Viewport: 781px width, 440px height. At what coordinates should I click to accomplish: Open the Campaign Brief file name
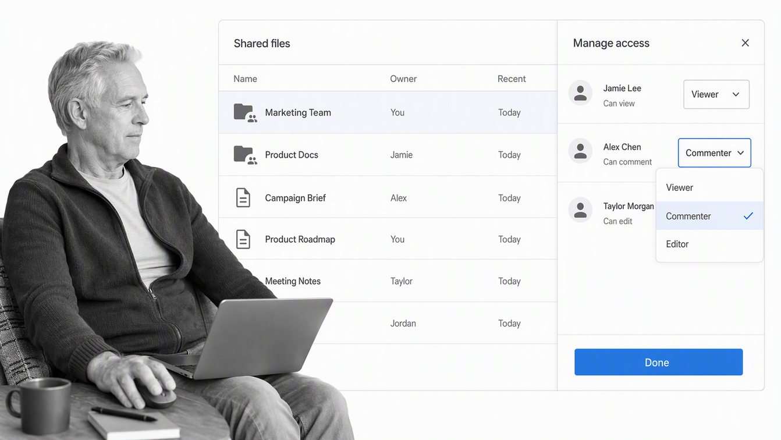(295, 198)
